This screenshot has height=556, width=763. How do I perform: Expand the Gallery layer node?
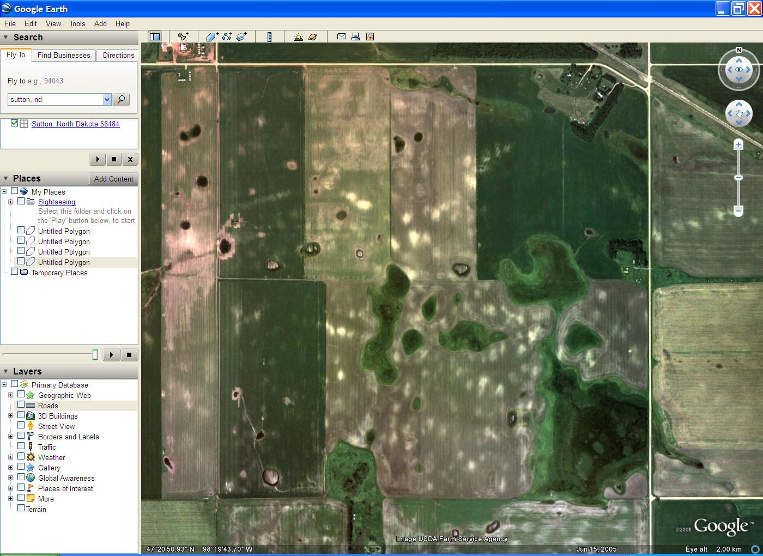pos(10,467)
